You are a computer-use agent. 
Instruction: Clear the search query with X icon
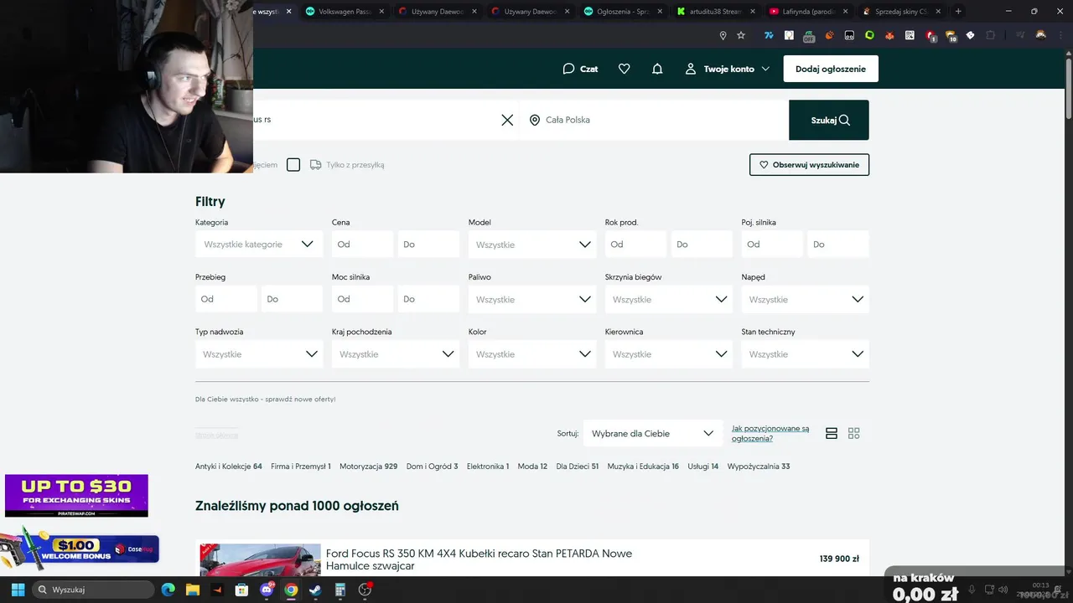coord(507,120)
